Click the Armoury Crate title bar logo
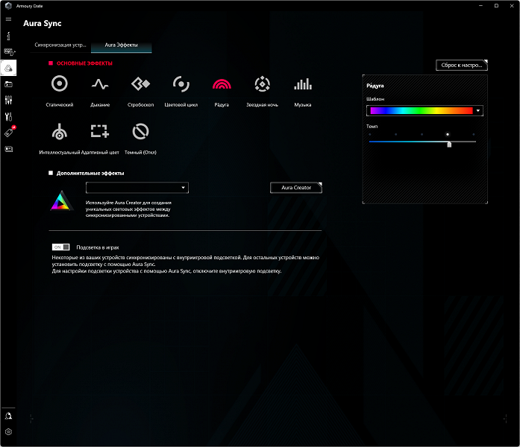 [x=9, y=6]
